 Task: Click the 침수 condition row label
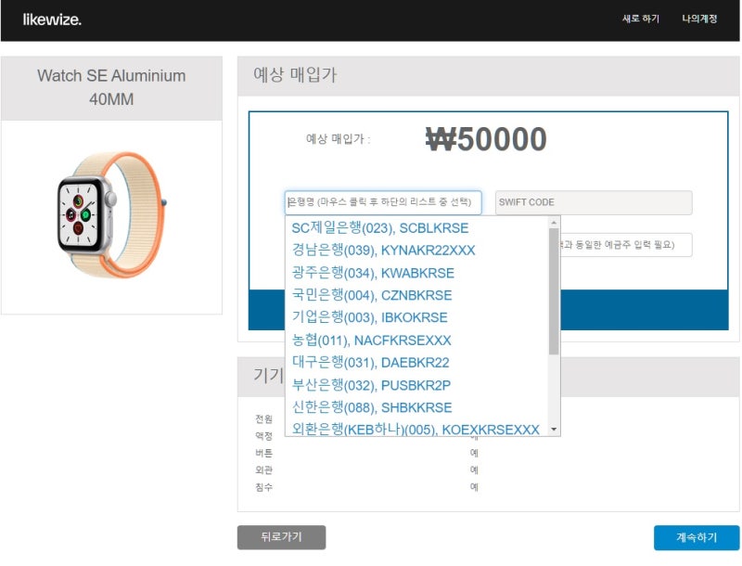[264, 487]
